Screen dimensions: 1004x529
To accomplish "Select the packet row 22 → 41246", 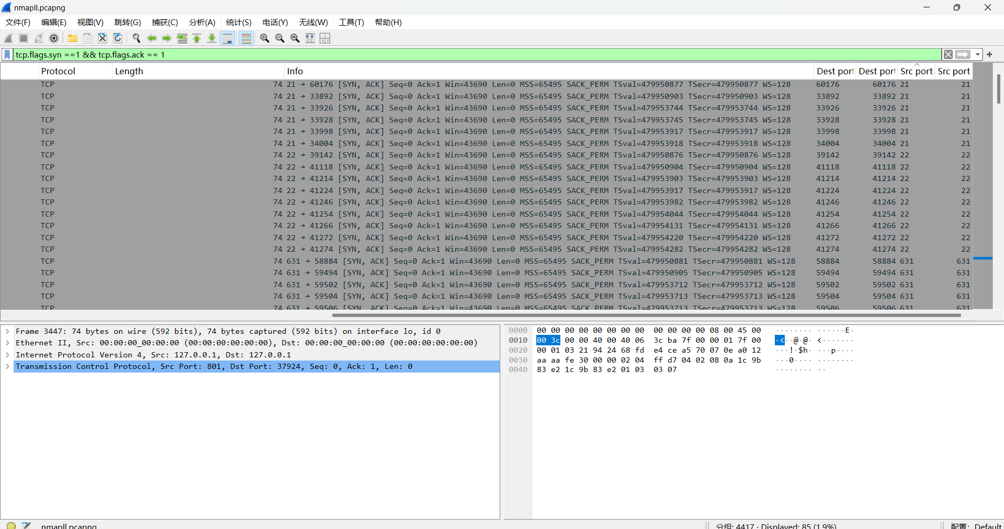I will [x=487, y=202].
